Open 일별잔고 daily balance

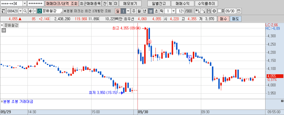[x=159, y=3]
